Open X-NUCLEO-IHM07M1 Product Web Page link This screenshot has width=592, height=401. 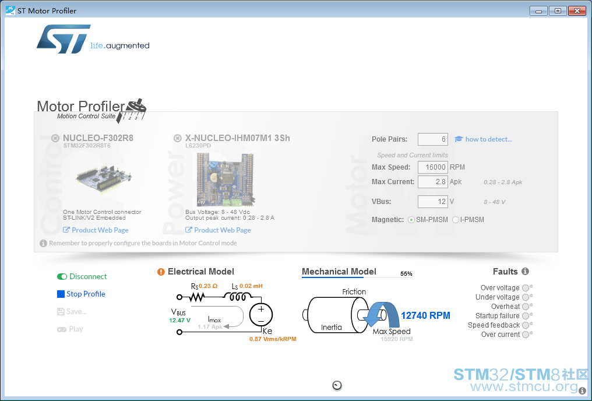coord(218,230)
